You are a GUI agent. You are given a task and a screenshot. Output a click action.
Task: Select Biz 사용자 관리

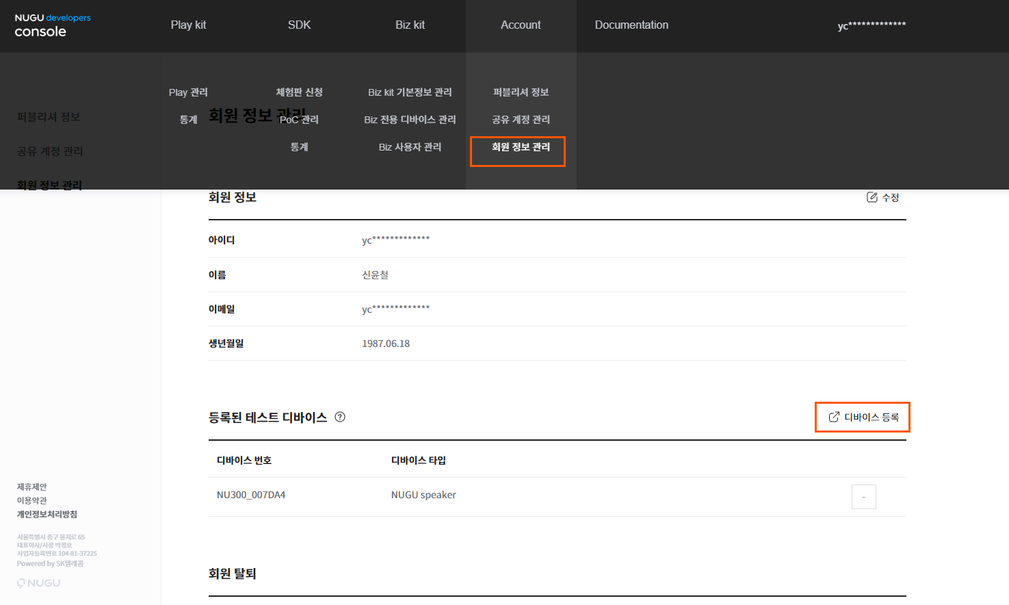coord(410,147)
